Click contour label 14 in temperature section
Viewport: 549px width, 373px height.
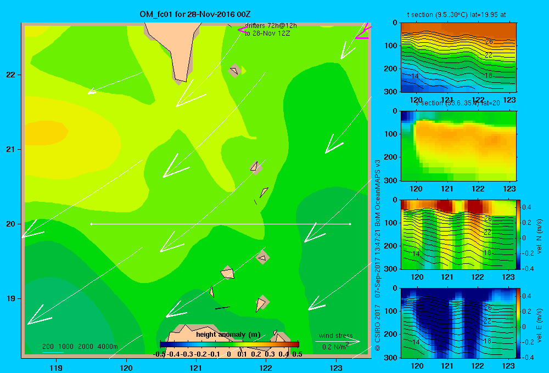(414, 76)
